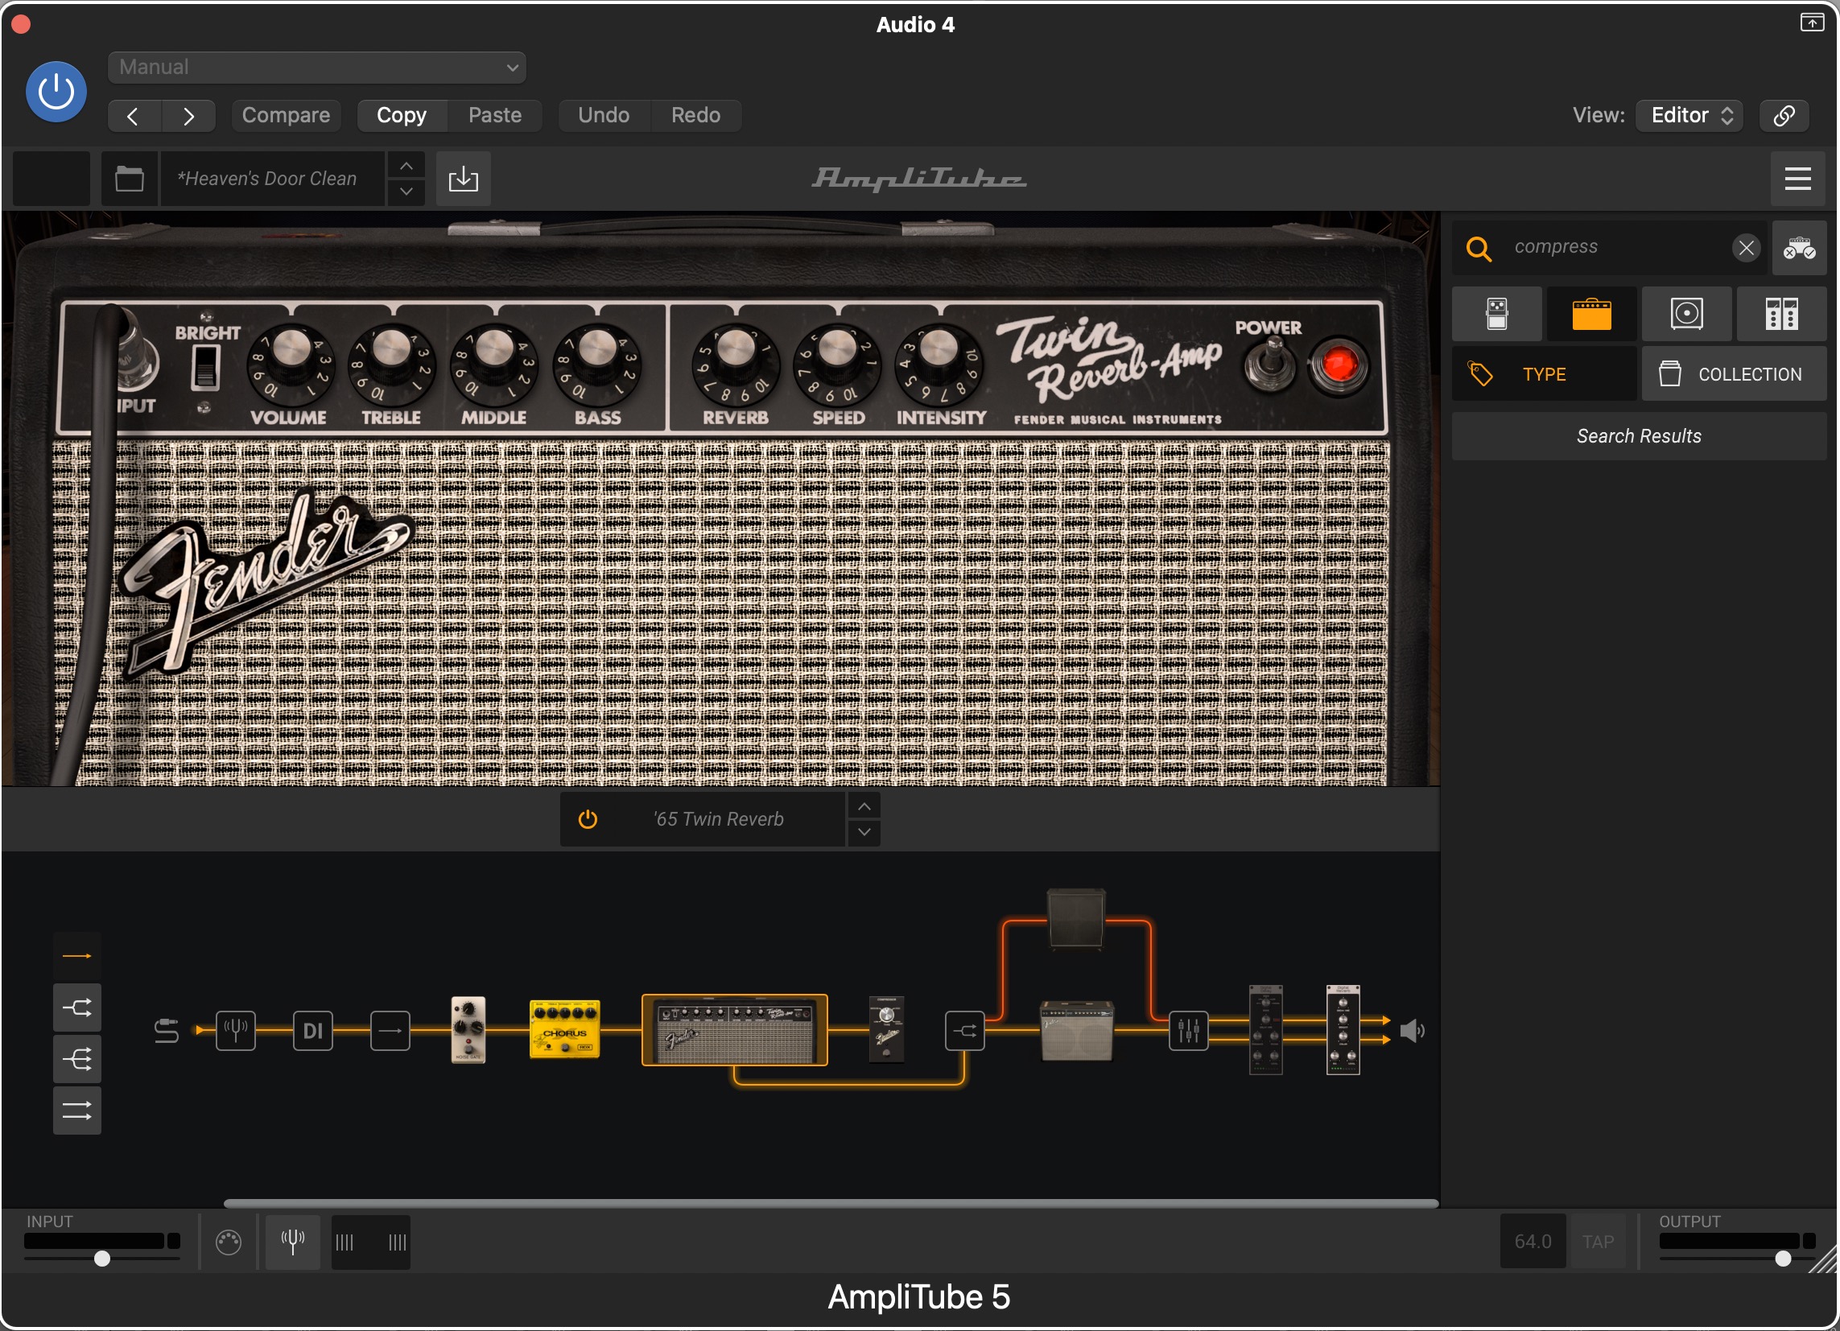Toggle the '65 Twin Reverb power icon
The image size is (1840, 1331).
click(588, 819)
